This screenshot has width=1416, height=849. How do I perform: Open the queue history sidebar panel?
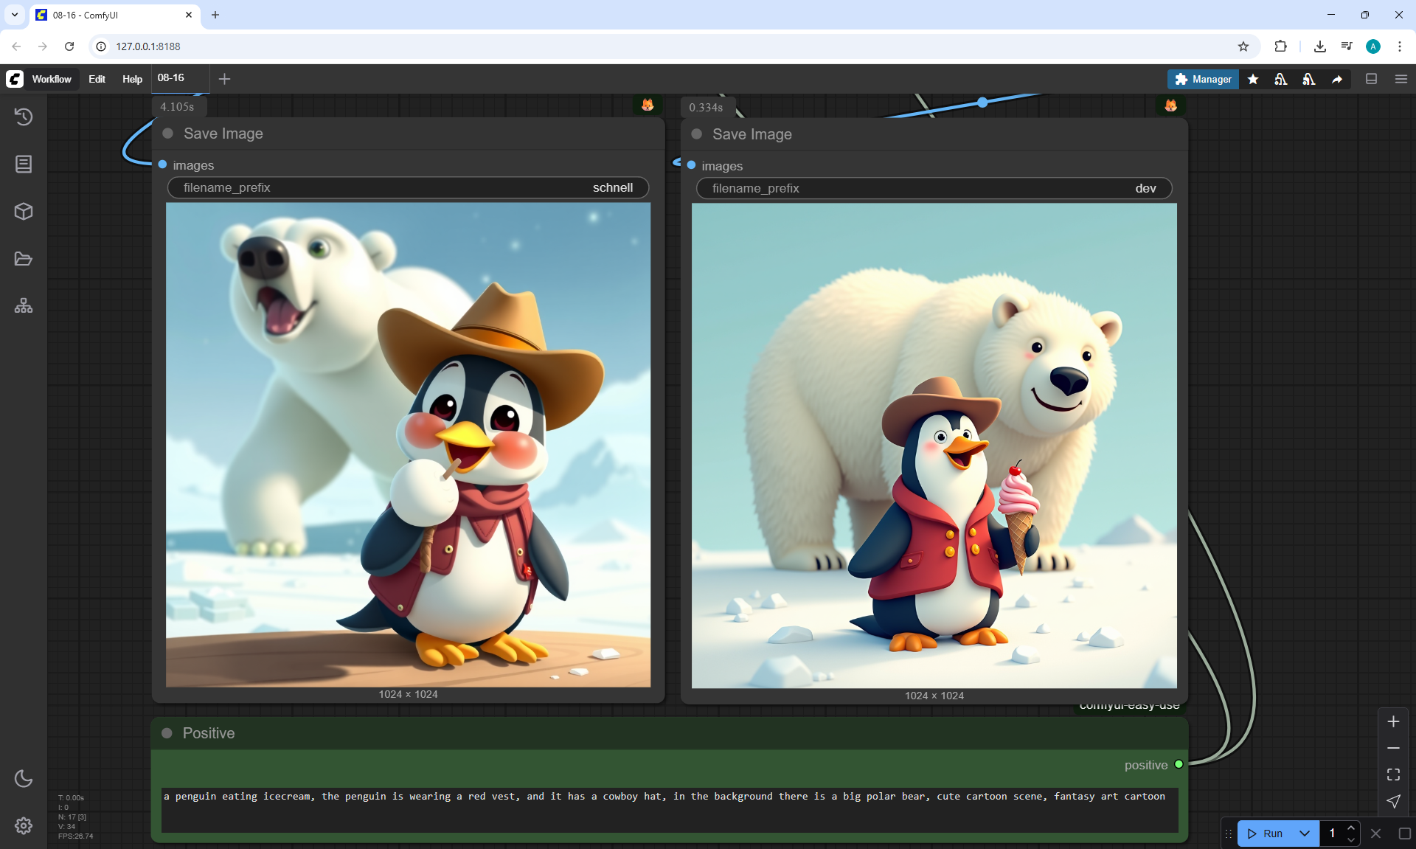click(24, 117)
